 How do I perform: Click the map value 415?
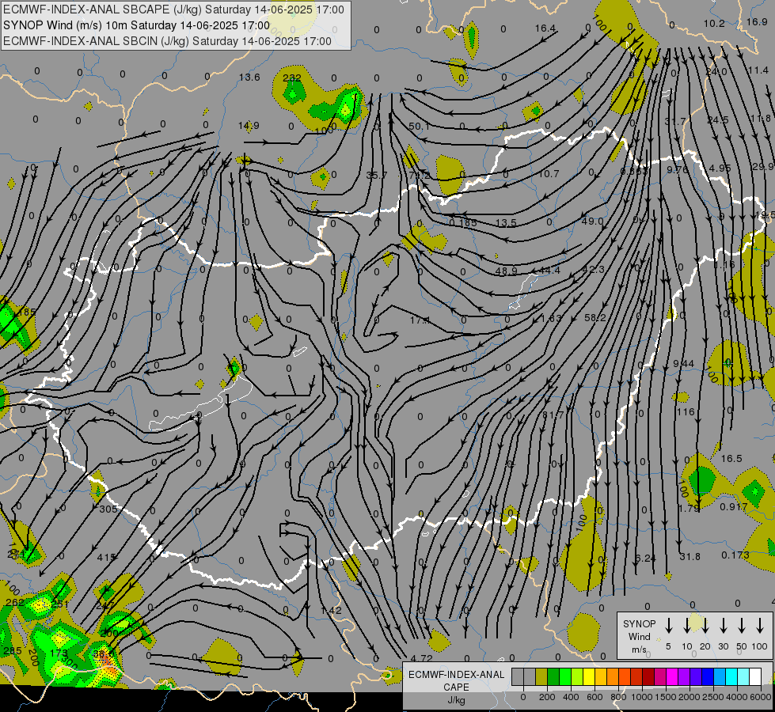pyautogui.click(x=107, y=558)
